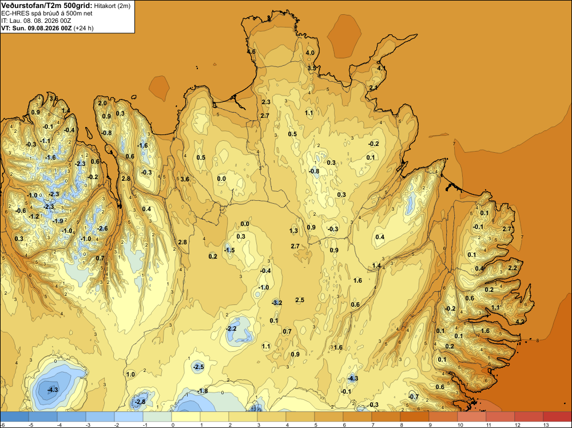Click the 'VT: Sun. 09.08.2026 00Z' valid time
This screenshot has width=572, height=428.
tap(37, 28)
